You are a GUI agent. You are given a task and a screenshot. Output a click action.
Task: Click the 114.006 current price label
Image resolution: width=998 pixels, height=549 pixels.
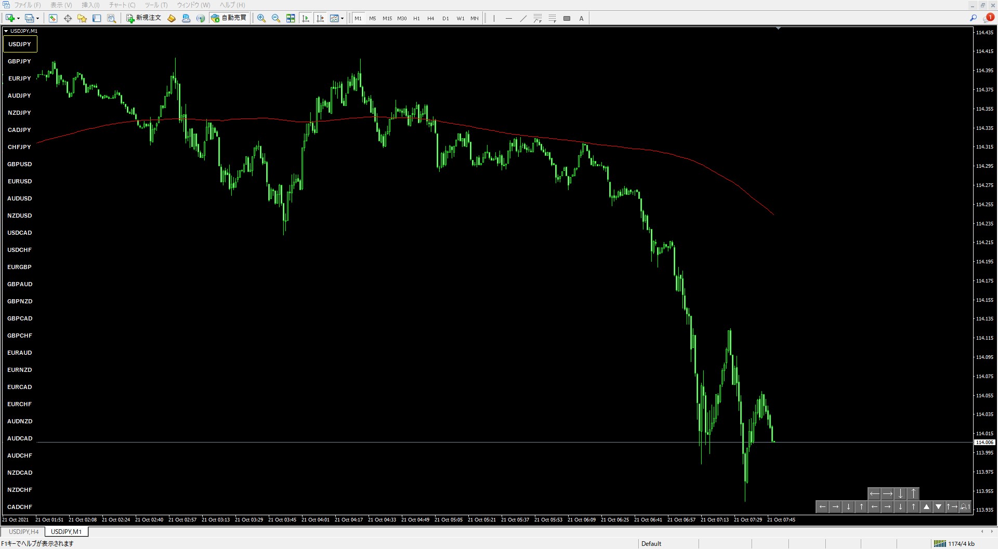[984, 443]
